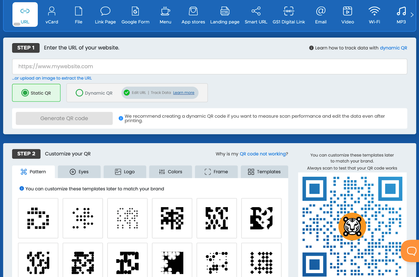Open the orange chat support bubble
Screen dimensions: 419x277
coord(411,251)
